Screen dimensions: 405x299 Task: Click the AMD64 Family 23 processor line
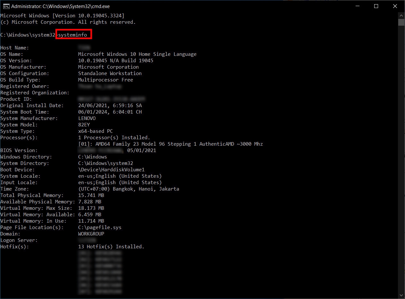click(171, 144)
